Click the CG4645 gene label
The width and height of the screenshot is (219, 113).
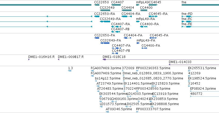(155, 2)
